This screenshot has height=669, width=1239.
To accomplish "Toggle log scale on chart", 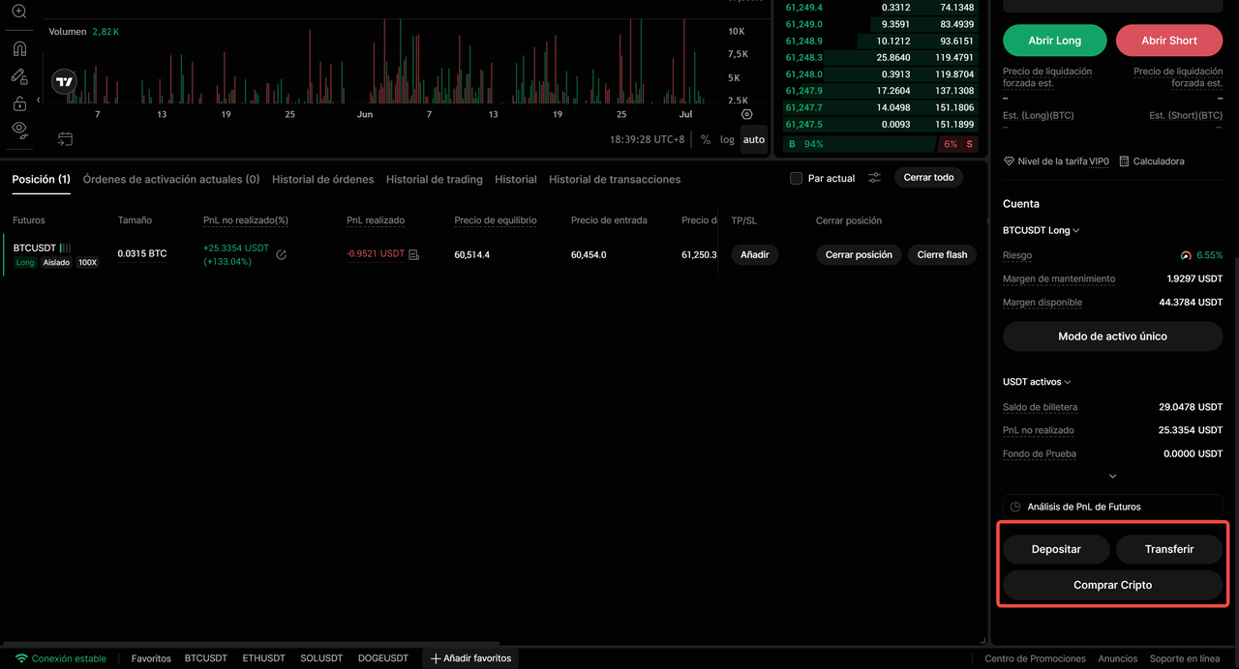I will (727, 140).
